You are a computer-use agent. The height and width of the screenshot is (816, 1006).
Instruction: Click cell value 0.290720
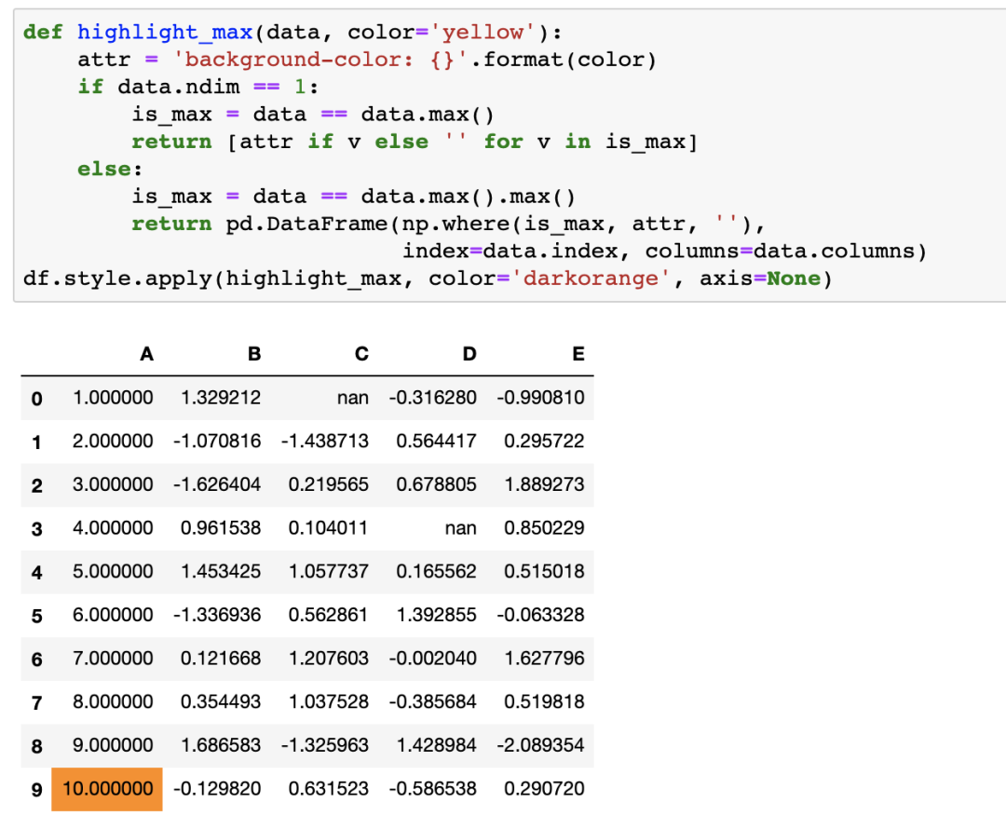pyautogui.click(x=544, y=788)
